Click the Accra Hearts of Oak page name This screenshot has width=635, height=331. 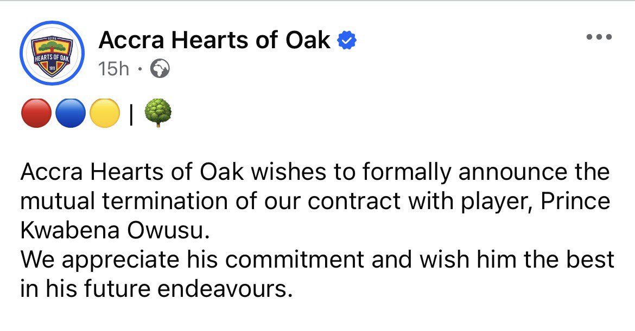[214, 40]
